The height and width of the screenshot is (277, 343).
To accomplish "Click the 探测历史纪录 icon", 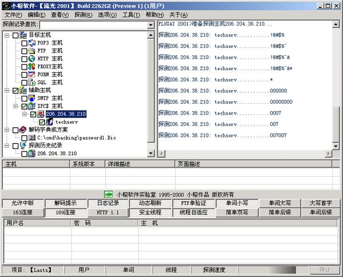I will 23,145.
